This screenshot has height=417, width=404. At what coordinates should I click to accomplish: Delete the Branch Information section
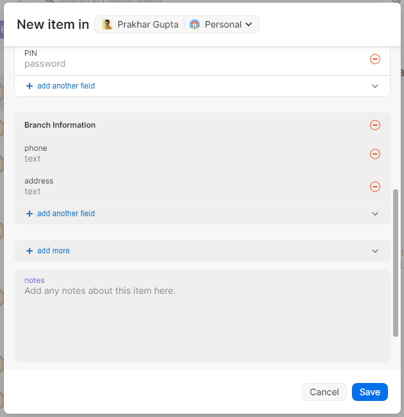click(x=375, y=125)
